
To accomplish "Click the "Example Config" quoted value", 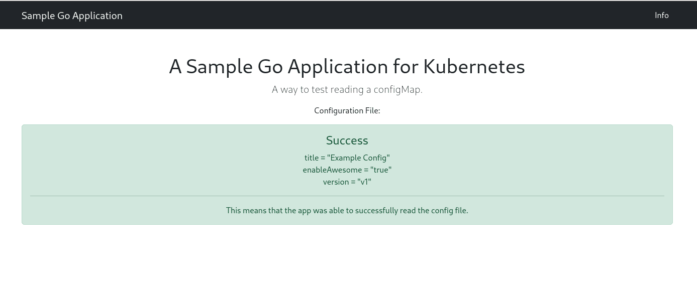I will click(358, 158).
